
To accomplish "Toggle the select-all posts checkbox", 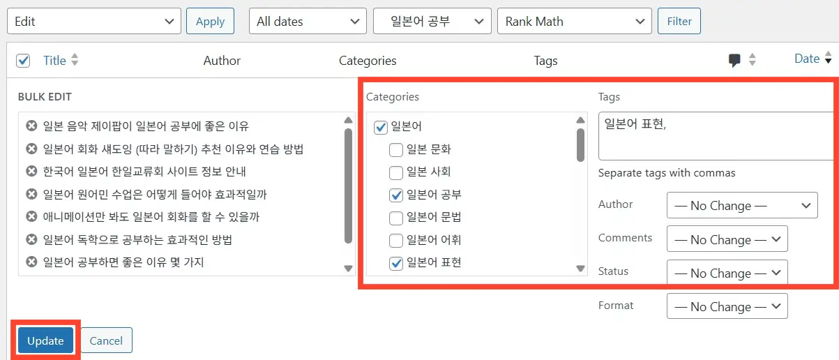I will pyautogui.click(x=24, y=61).
